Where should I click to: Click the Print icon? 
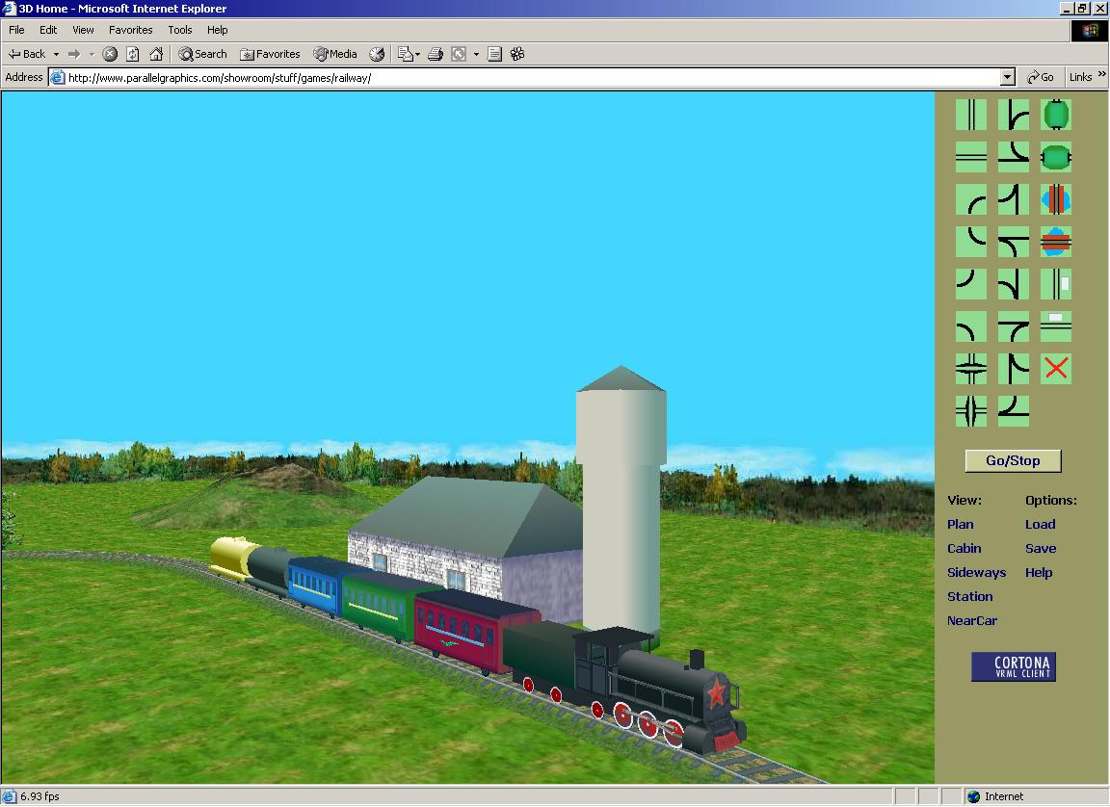click(436, 54)
